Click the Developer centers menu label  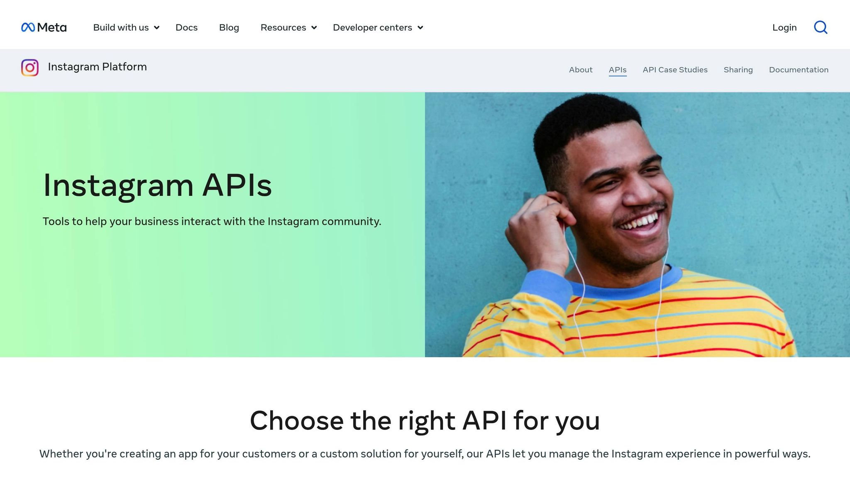[x=372, y=27]
